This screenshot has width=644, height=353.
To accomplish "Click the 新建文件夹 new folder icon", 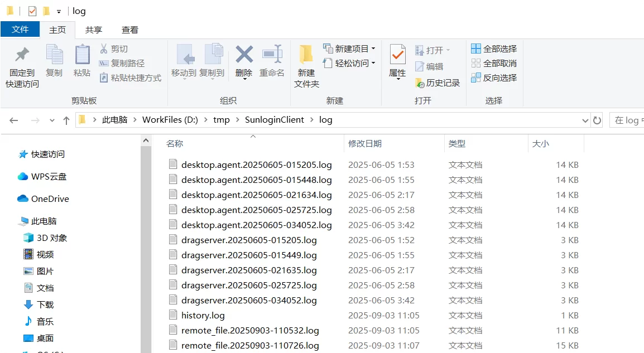I will point(306,55).
